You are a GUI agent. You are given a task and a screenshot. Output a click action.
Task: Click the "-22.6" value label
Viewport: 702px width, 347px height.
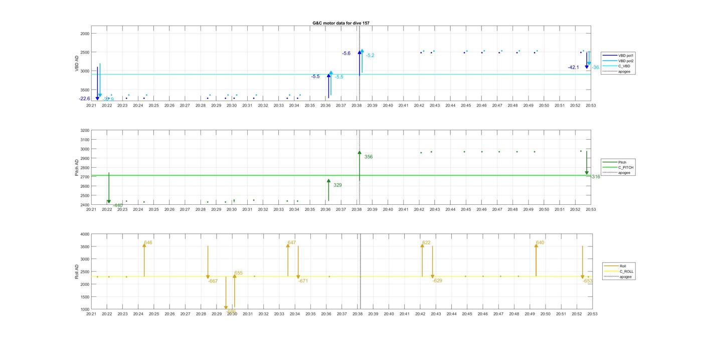tap(84, 99)
